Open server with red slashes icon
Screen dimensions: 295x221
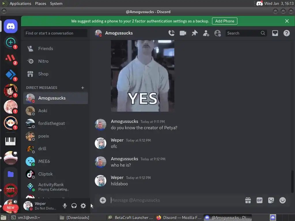coord(11,59)
